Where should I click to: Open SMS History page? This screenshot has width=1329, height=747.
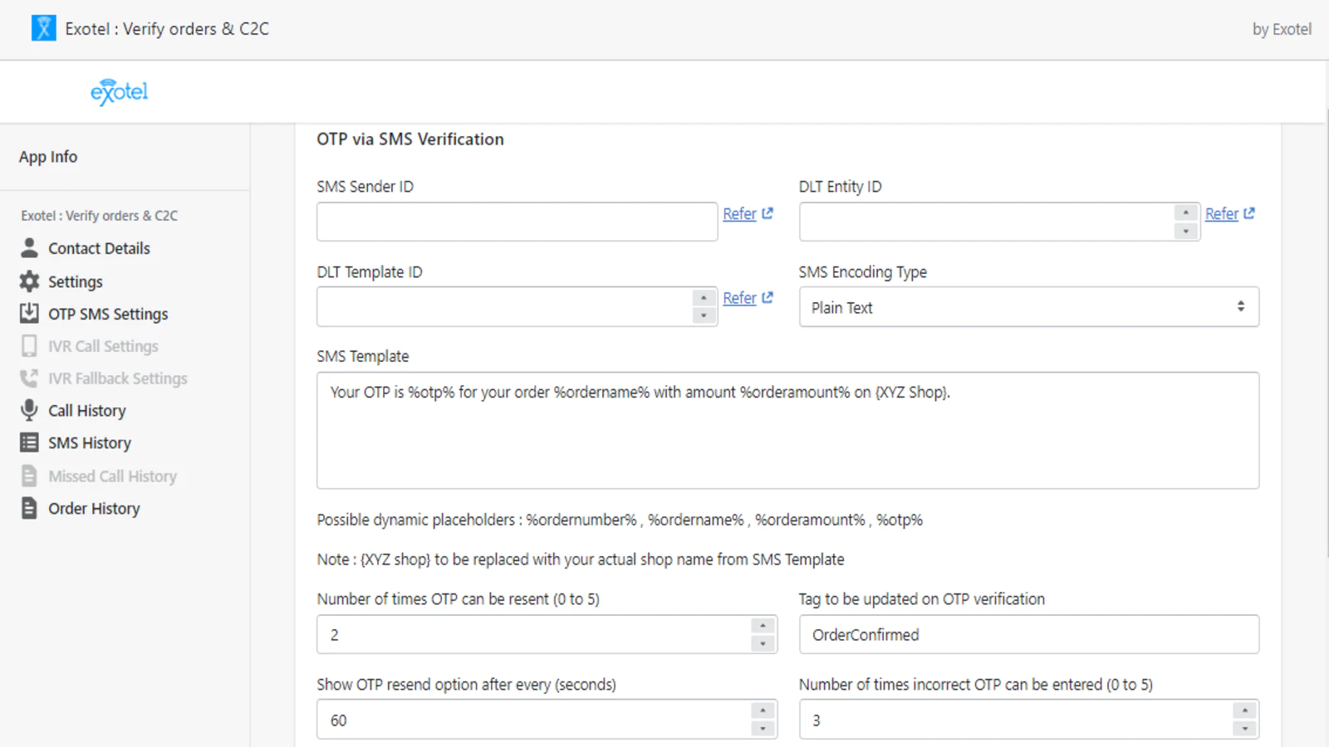coord(90,442)
